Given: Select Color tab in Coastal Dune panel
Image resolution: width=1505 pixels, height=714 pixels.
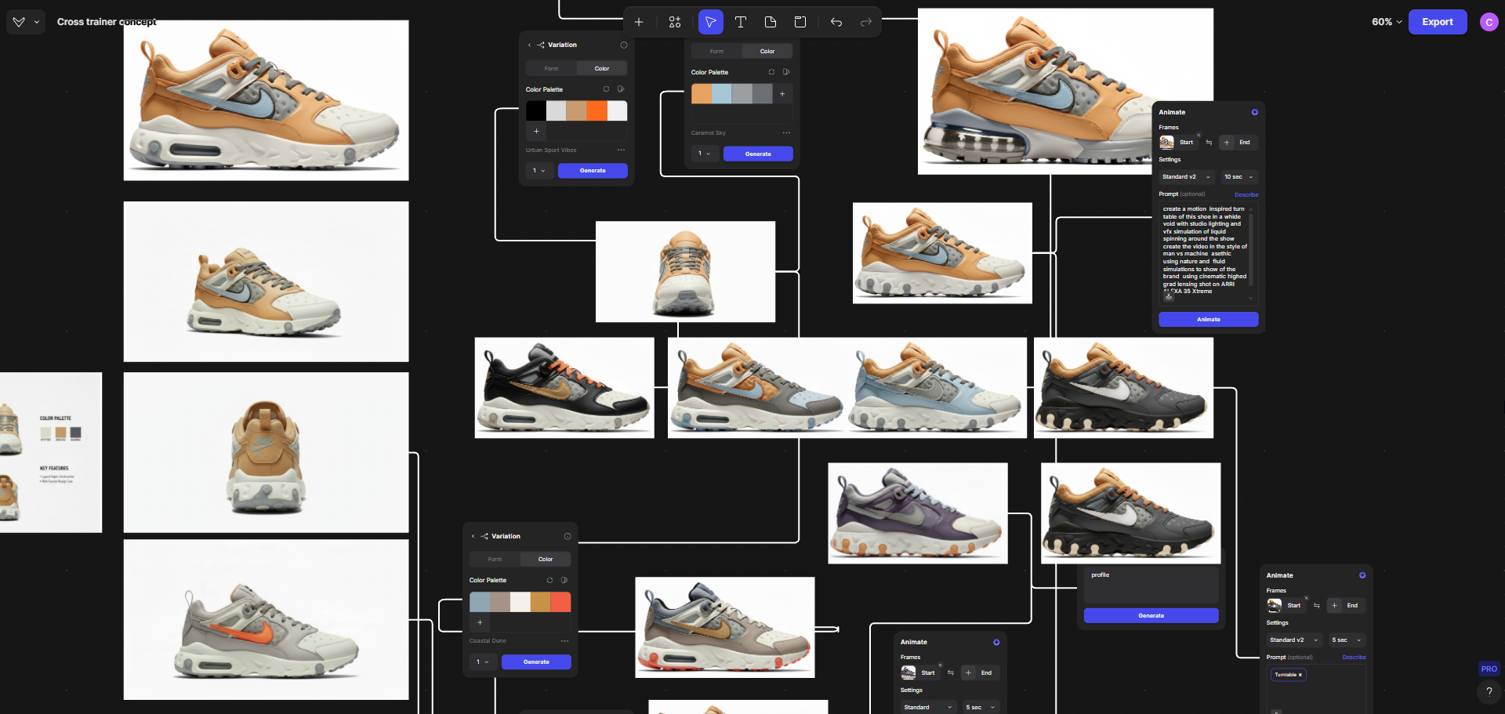Looking at the screenshot, I should (546, 559).
